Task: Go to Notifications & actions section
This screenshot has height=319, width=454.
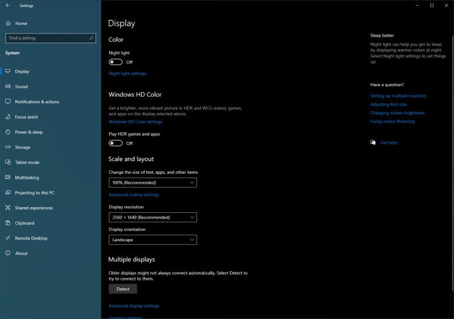Action: 37,102
